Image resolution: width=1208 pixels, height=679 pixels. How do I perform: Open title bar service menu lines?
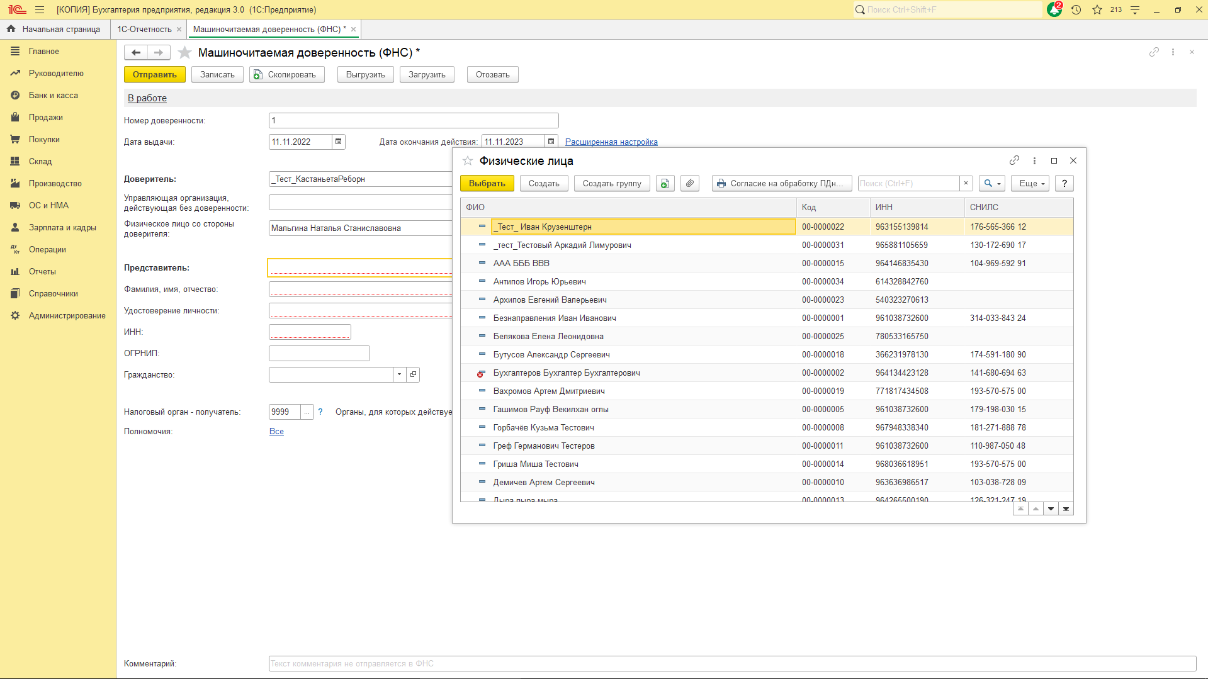point(1135,9)
